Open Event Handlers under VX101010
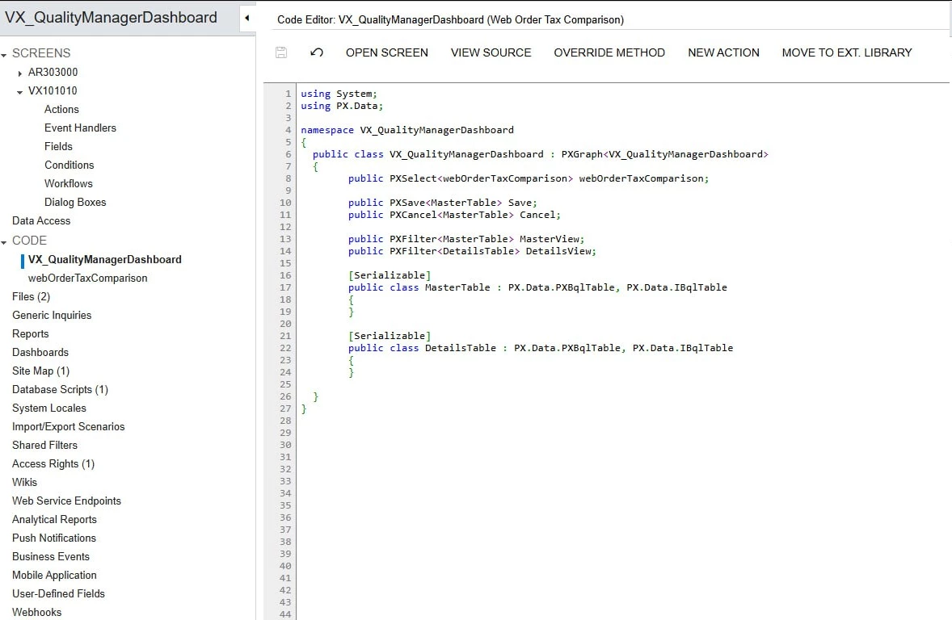This screenshot has height=620, width=952. click(x=82, y=128)
